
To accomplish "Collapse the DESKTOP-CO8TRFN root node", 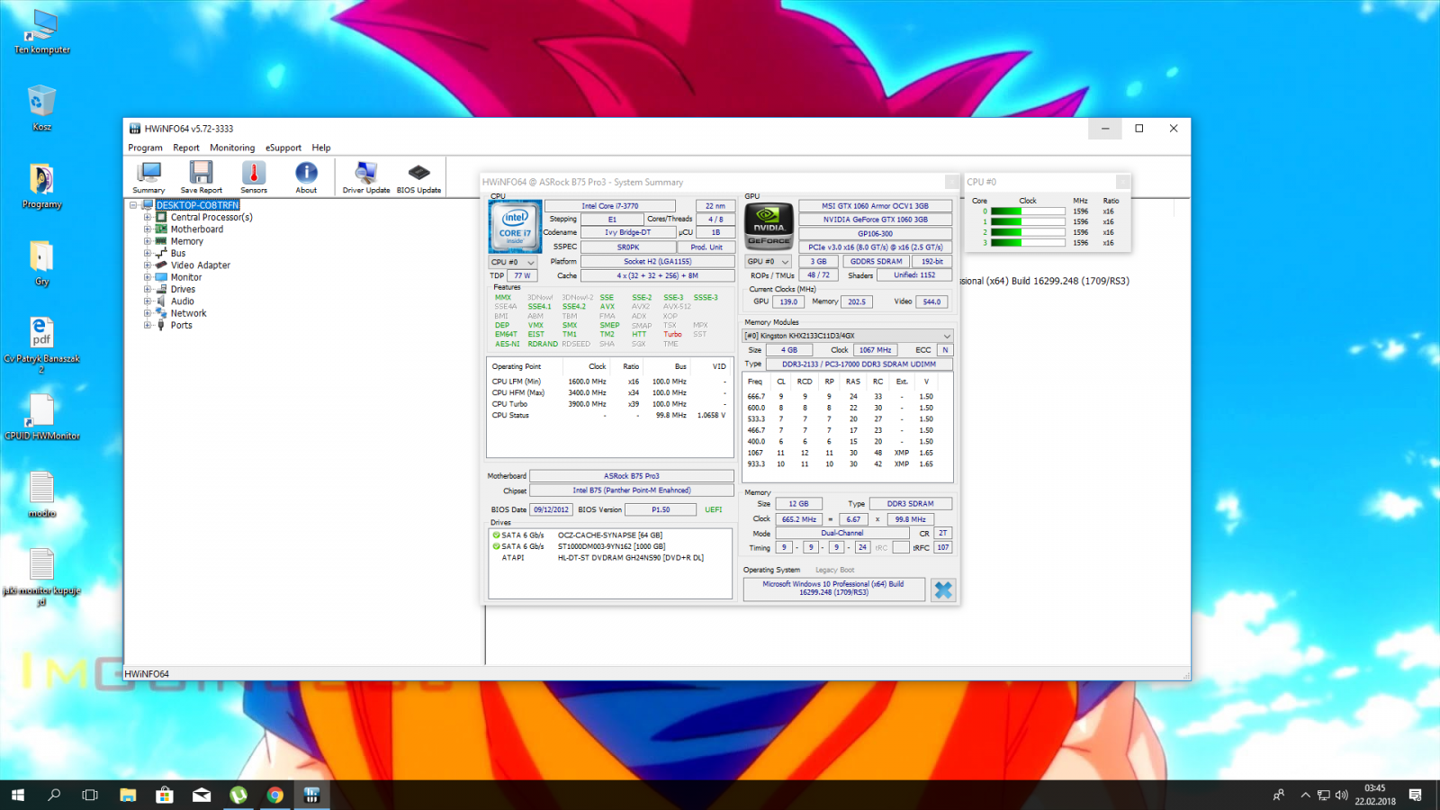I will [x=134, y=205].
